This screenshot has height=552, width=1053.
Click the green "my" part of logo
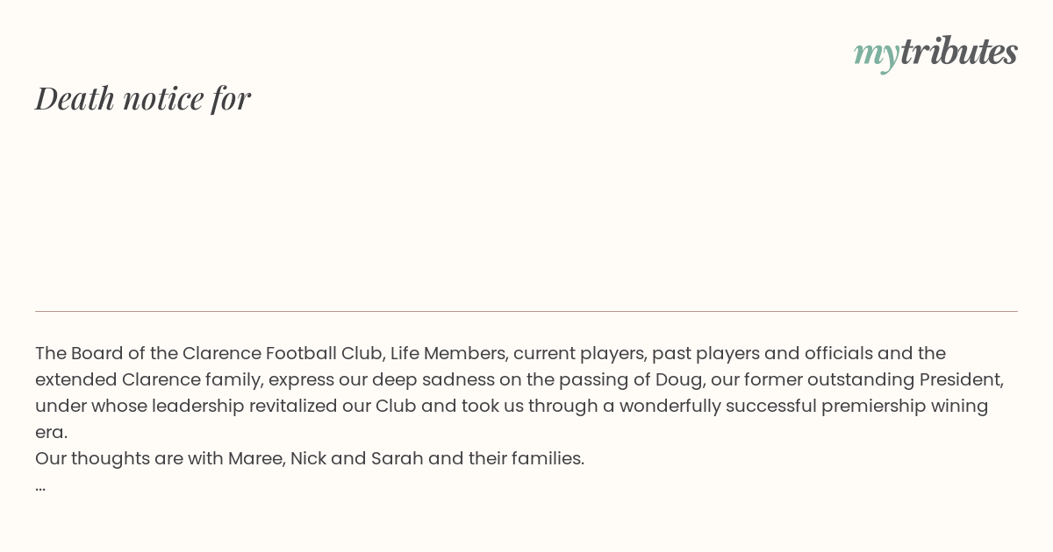(876, 54)
